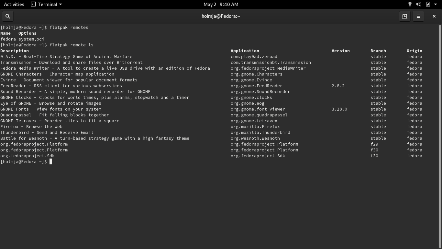Click the f29 branch value

(x=374, y=144)
